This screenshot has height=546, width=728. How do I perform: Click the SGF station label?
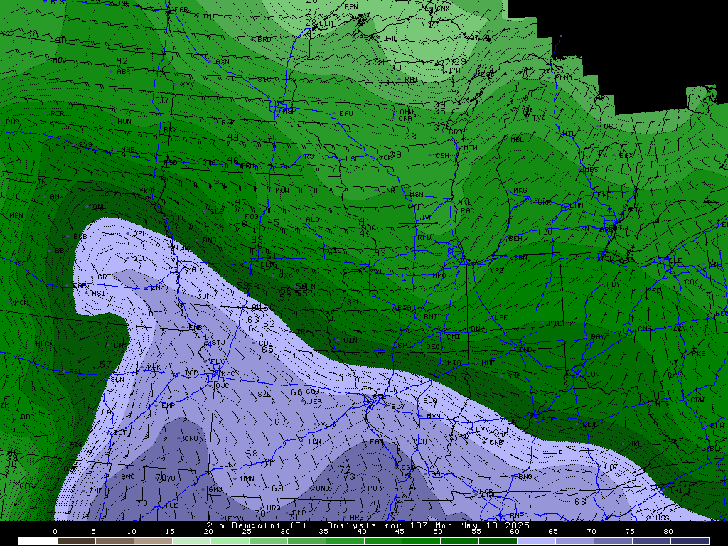[x=267, y=464]
